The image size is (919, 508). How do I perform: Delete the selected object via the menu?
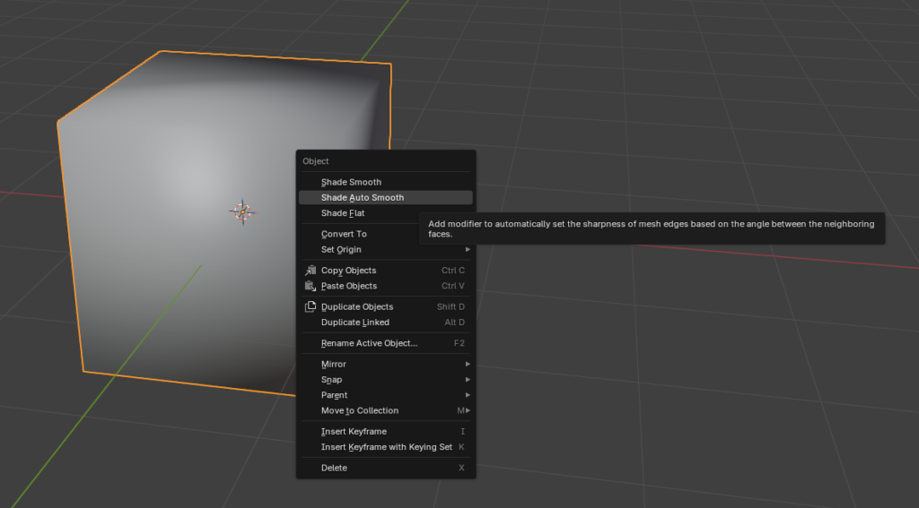[x=334, y=468]
